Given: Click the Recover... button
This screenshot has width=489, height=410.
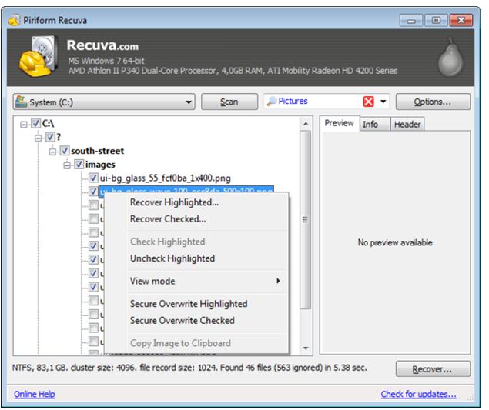Looking at the screenshot, I should pyautogui.click(x=433, y=369).
